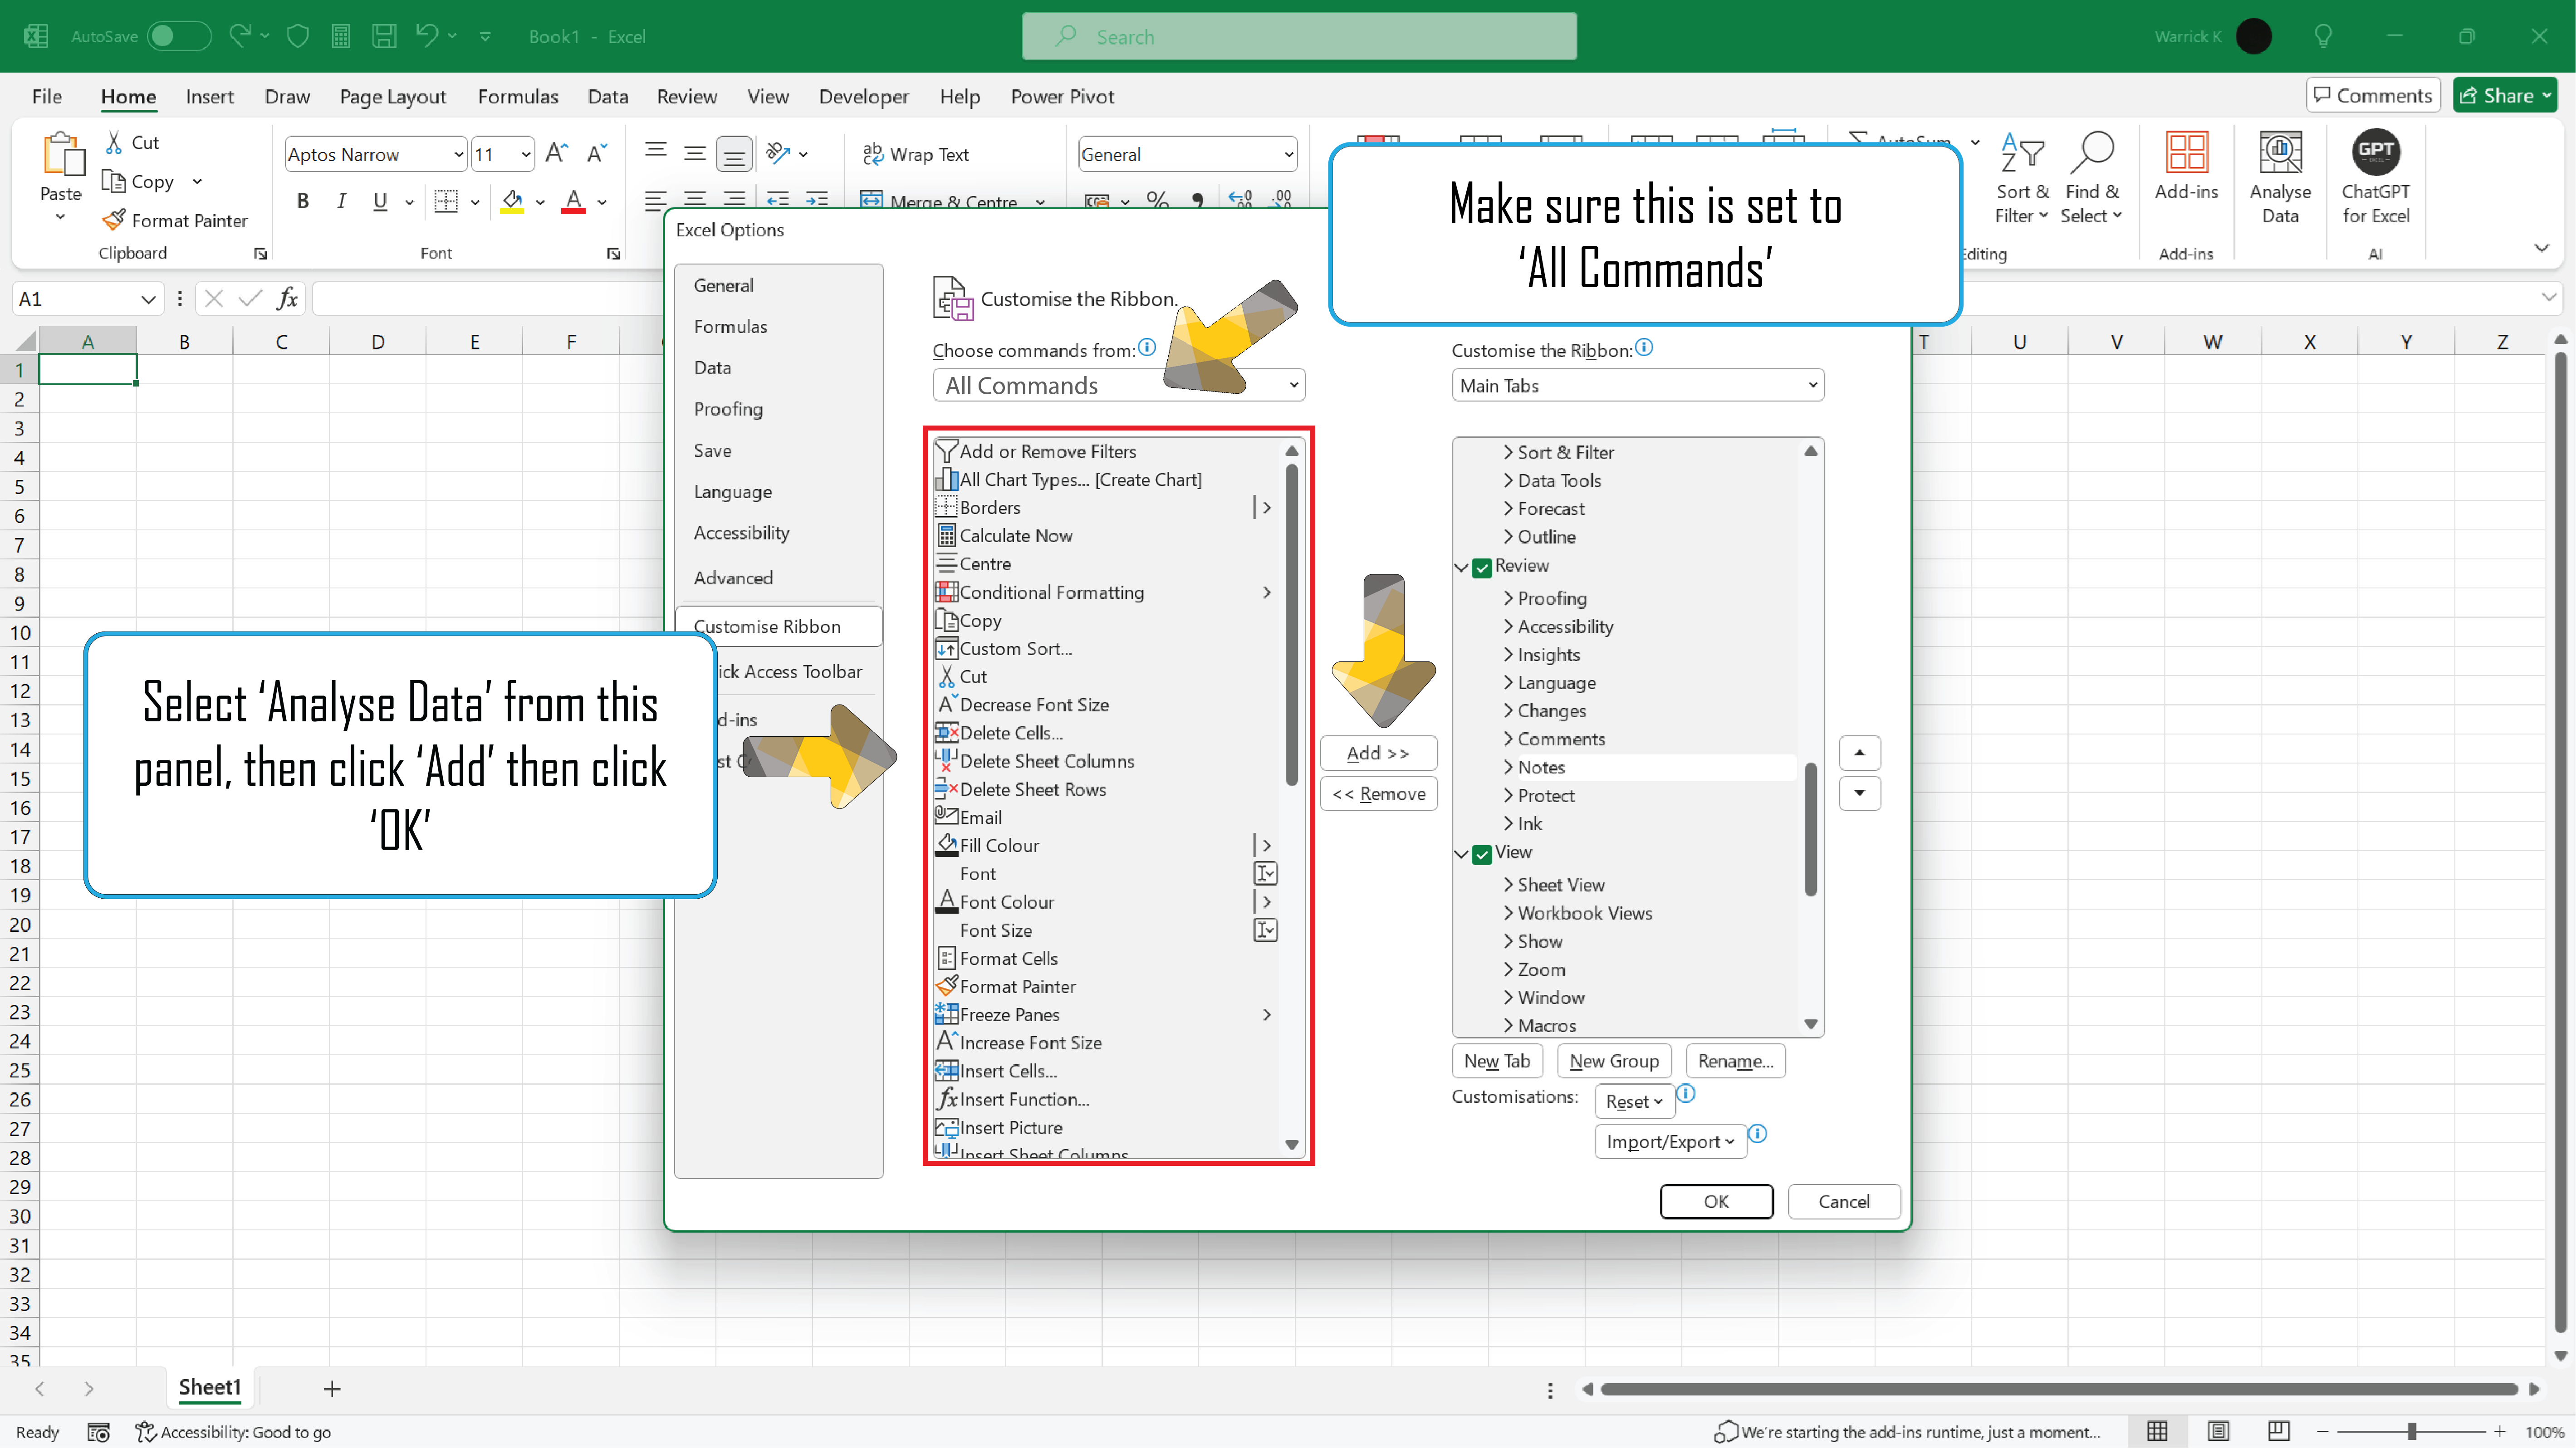
Task: Select Customise Ribbon options category
Action: click(x=778, y=626)
